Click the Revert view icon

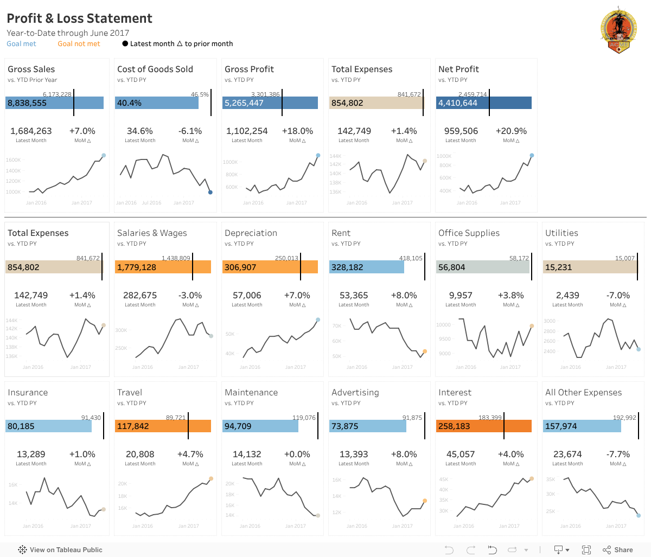(492, 550)
